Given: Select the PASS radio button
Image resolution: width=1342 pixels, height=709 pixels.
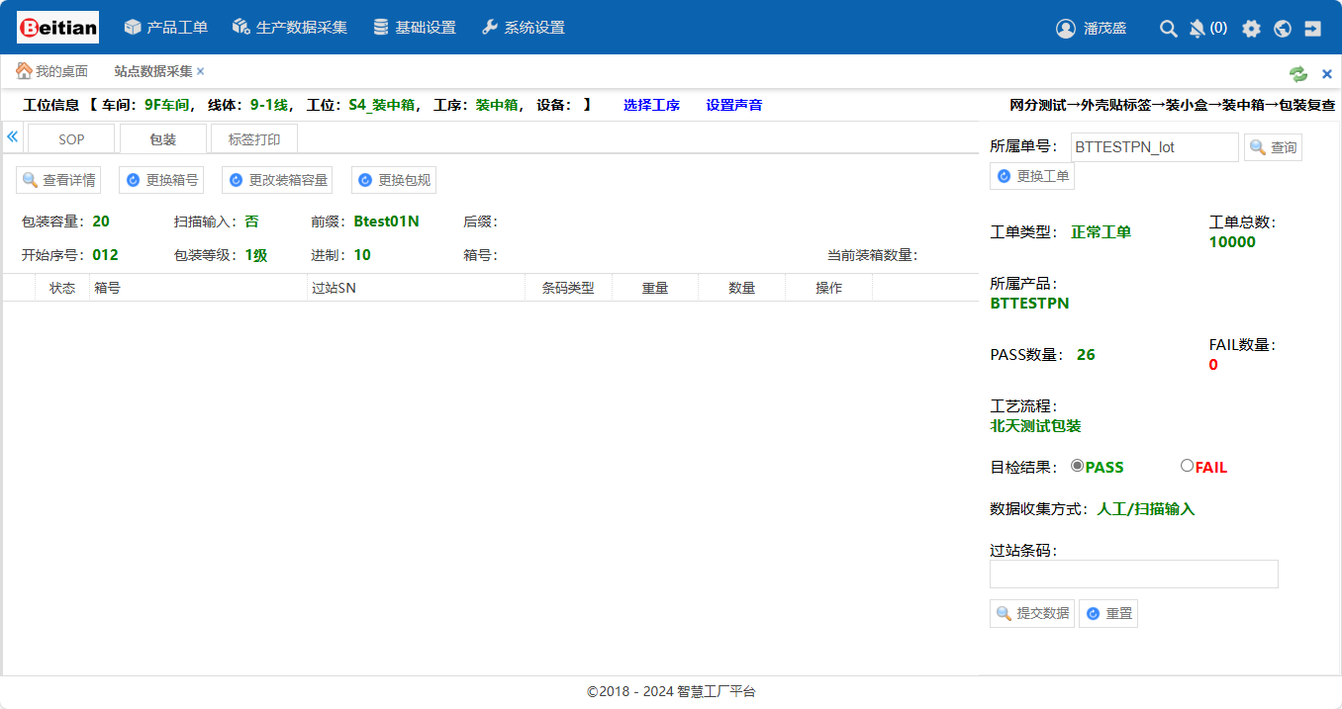Looking at the screenshot, I should click(1078, 466).
